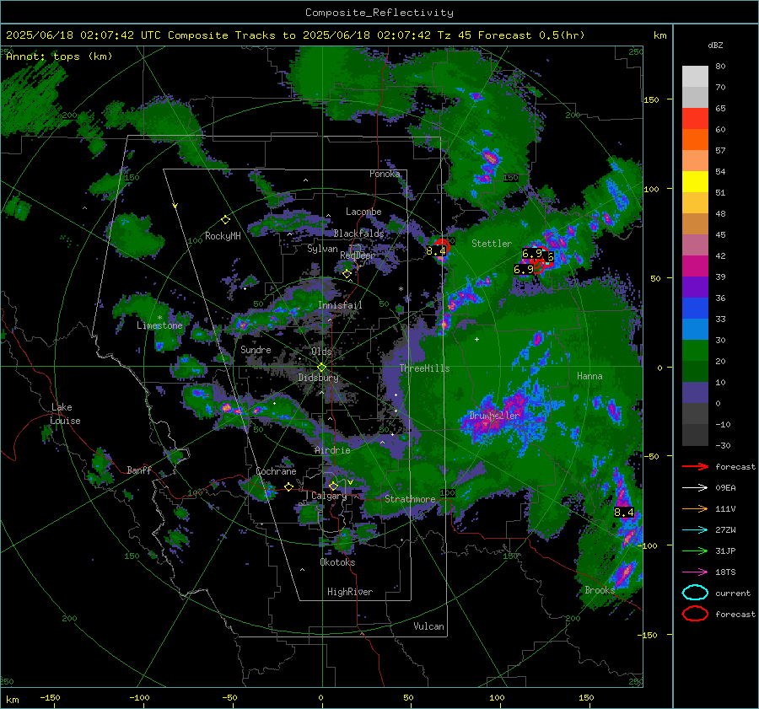Image resolution: width=759 pixels, height=709 pixels.
Task: Click the Didsbury city label
Action: (318, 378)
